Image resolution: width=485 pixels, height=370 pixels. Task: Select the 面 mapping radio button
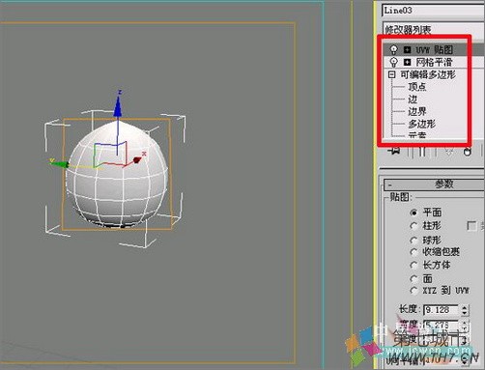pyautogui.click(x=414, y=278)
